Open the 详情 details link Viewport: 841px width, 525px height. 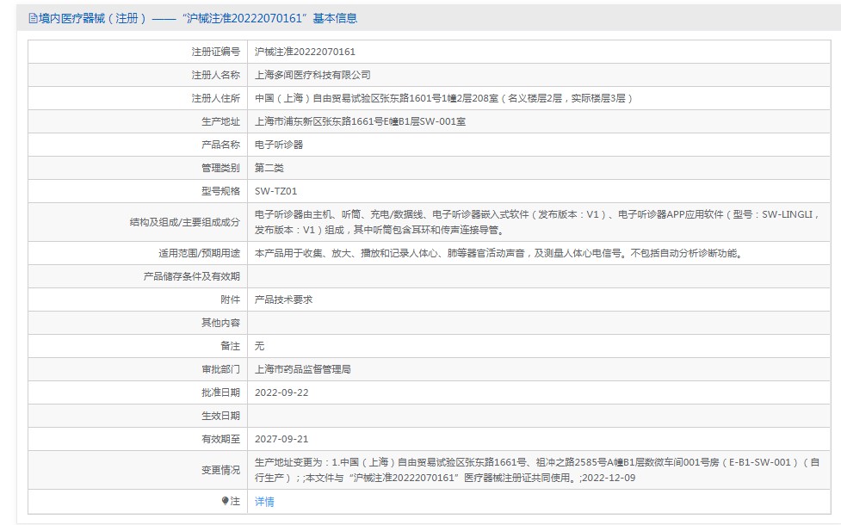pyautogui.click(x=264, y=502)
